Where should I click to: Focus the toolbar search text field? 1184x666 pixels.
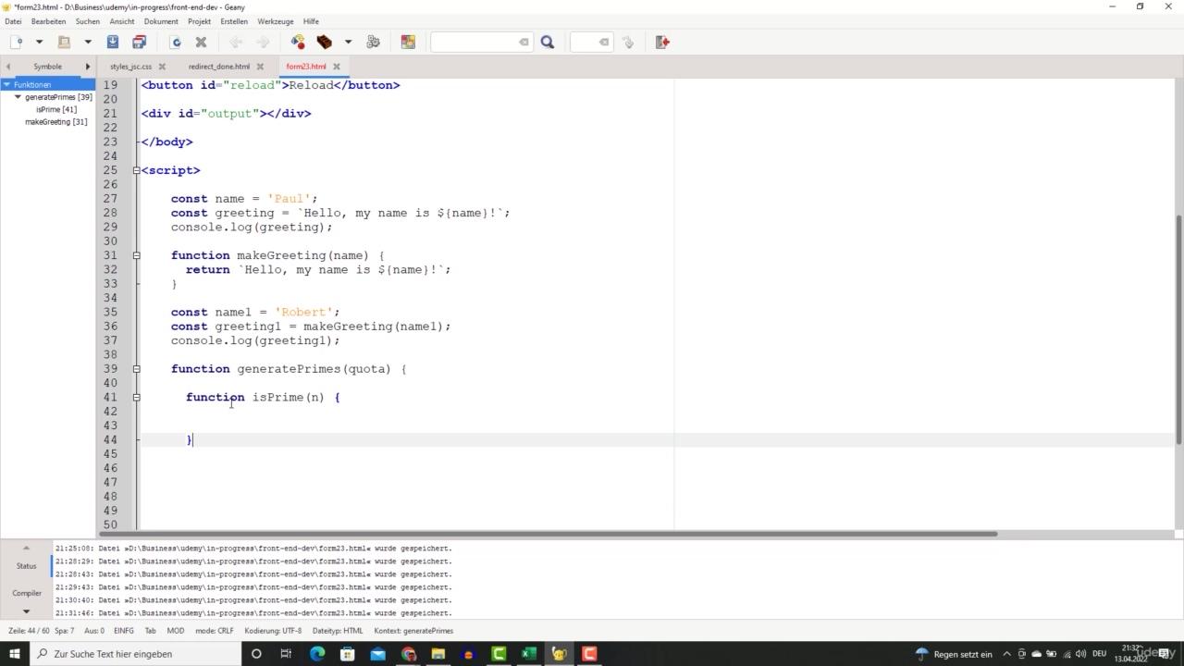point(474,42)
